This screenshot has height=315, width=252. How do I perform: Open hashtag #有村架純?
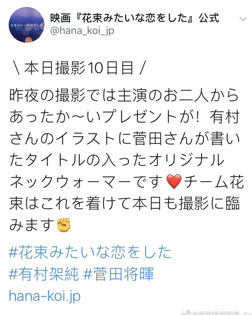44,274
